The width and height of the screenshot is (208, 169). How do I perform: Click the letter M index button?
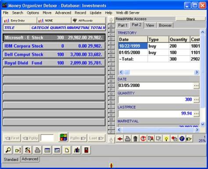(111, 77)
